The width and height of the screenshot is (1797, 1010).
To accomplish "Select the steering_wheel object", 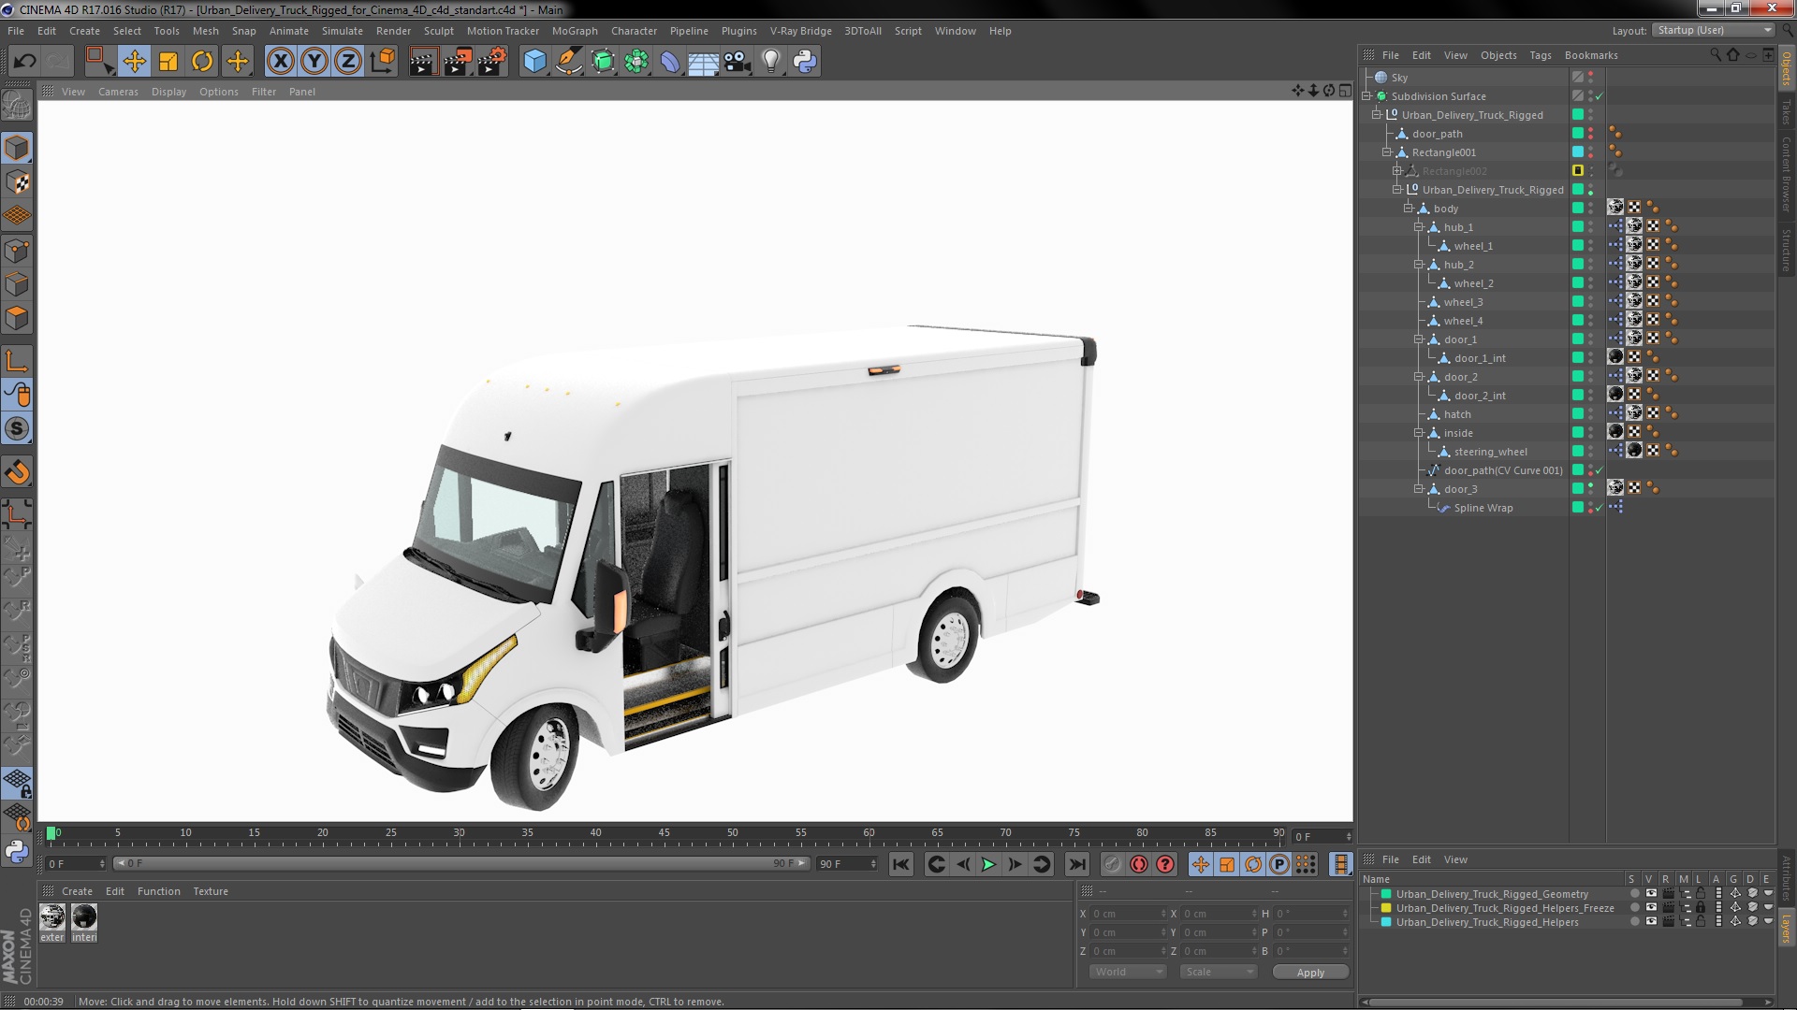I will 1490,452.
